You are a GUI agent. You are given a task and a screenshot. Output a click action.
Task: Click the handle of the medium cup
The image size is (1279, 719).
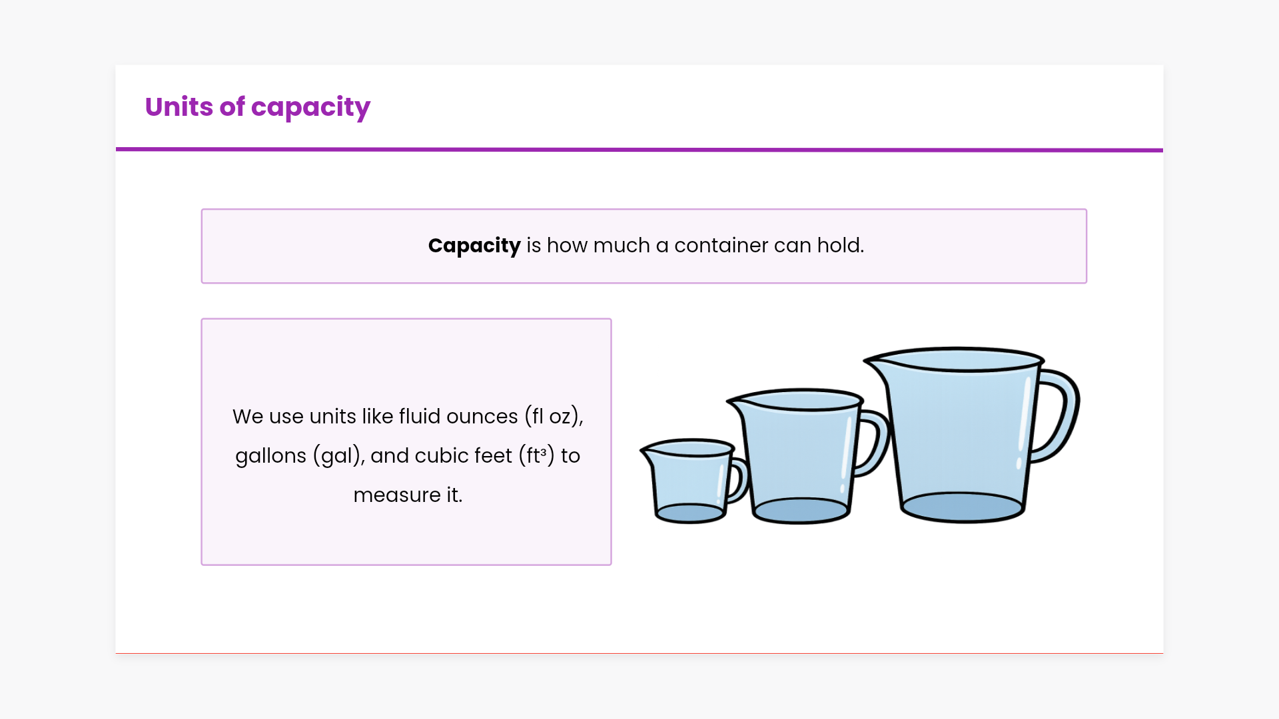[x=874, y=443]
